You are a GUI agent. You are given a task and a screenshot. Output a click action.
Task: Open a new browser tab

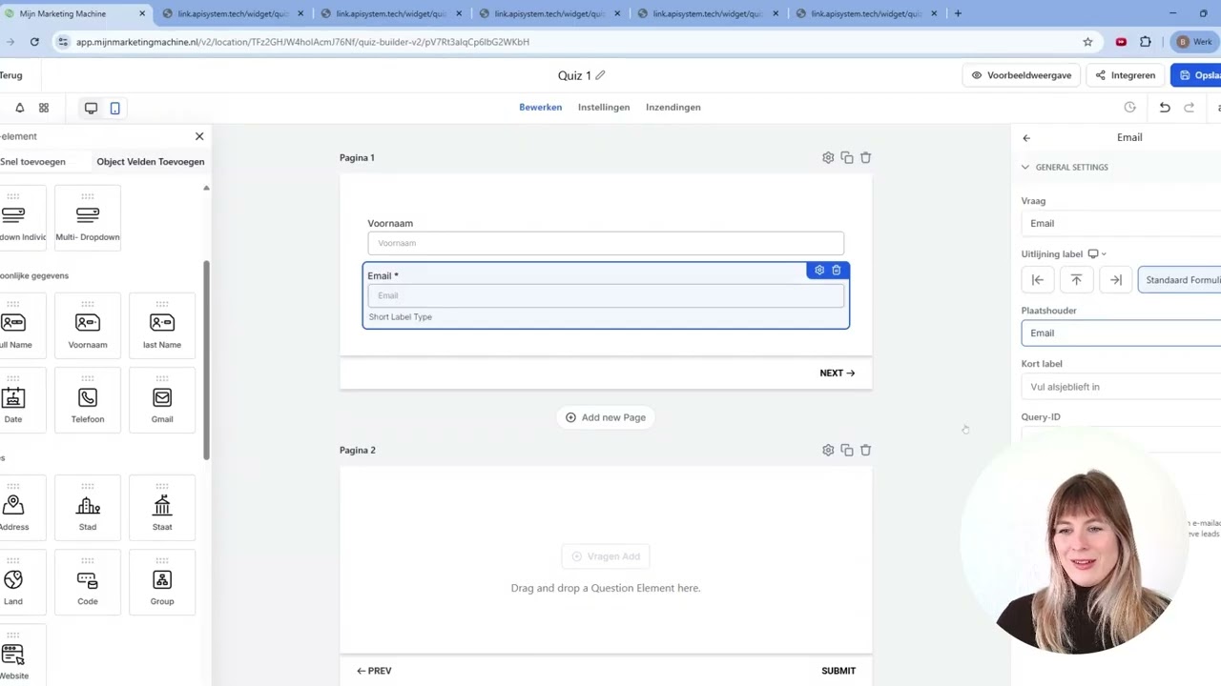[958, 13]
